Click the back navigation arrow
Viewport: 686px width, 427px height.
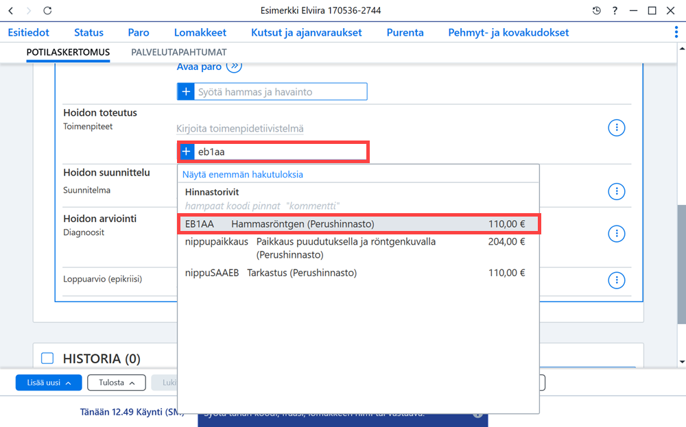click(11, 10)
